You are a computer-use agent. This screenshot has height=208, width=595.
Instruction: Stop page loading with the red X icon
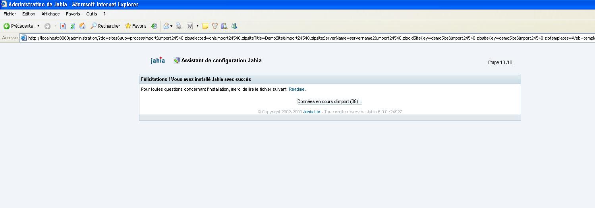pos(63,26)
